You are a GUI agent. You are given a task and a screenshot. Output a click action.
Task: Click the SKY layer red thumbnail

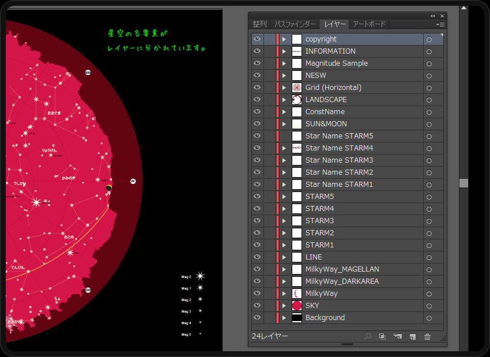(296, 306)
